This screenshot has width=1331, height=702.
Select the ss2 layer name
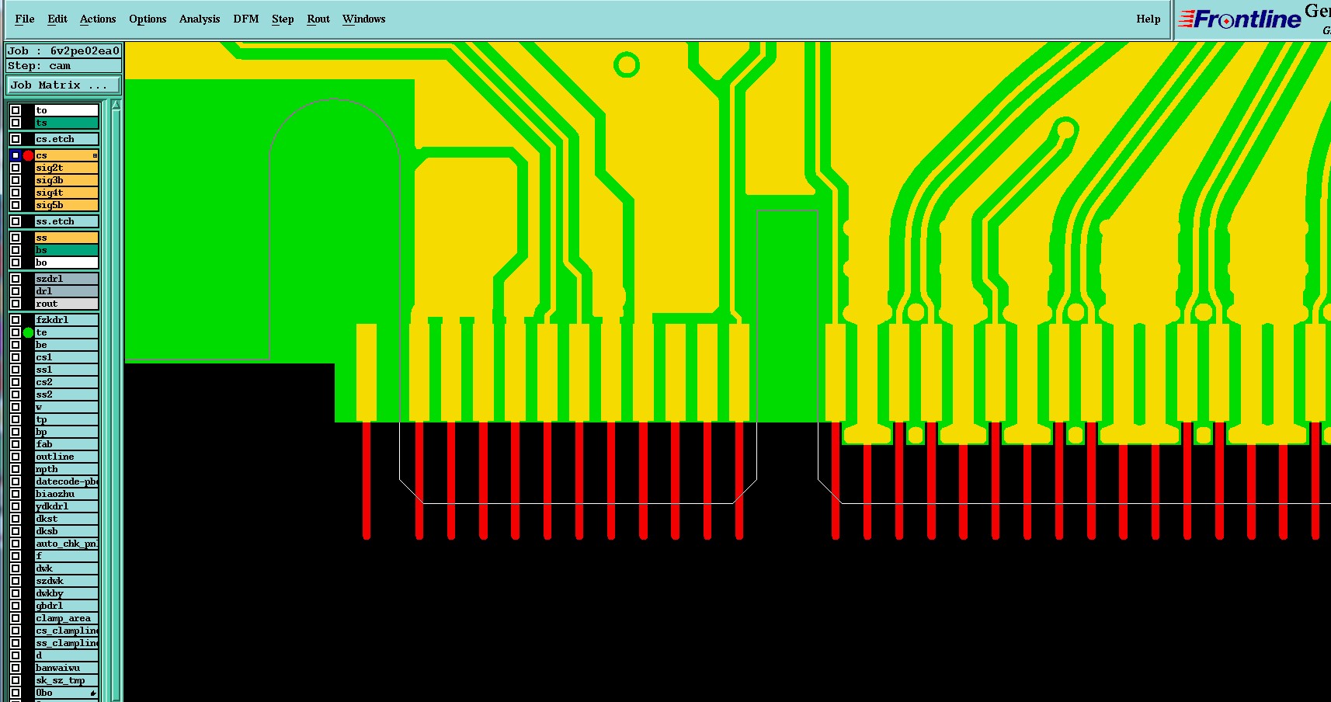[67, 394]
